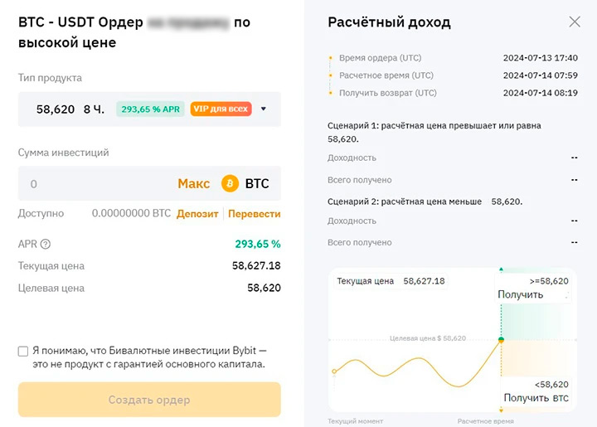Click the Создать ордер button

[x=149, y=400]
